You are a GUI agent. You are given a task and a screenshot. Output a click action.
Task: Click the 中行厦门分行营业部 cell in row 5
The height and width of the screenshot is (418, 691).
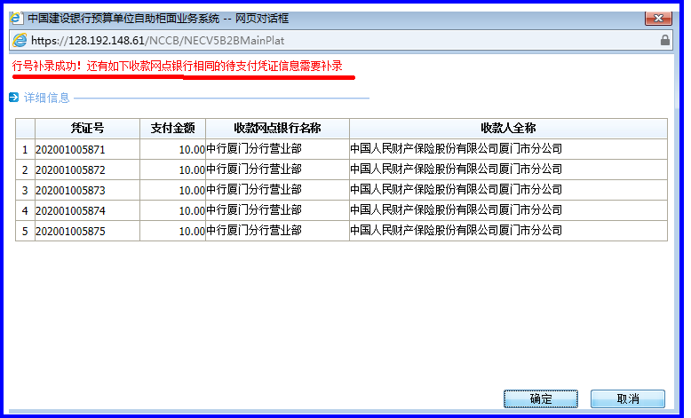click(254, 231)
